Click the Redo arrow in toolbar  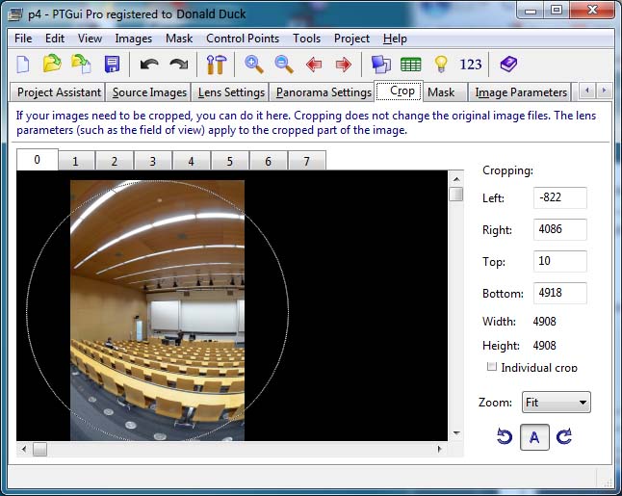(179, 65)
